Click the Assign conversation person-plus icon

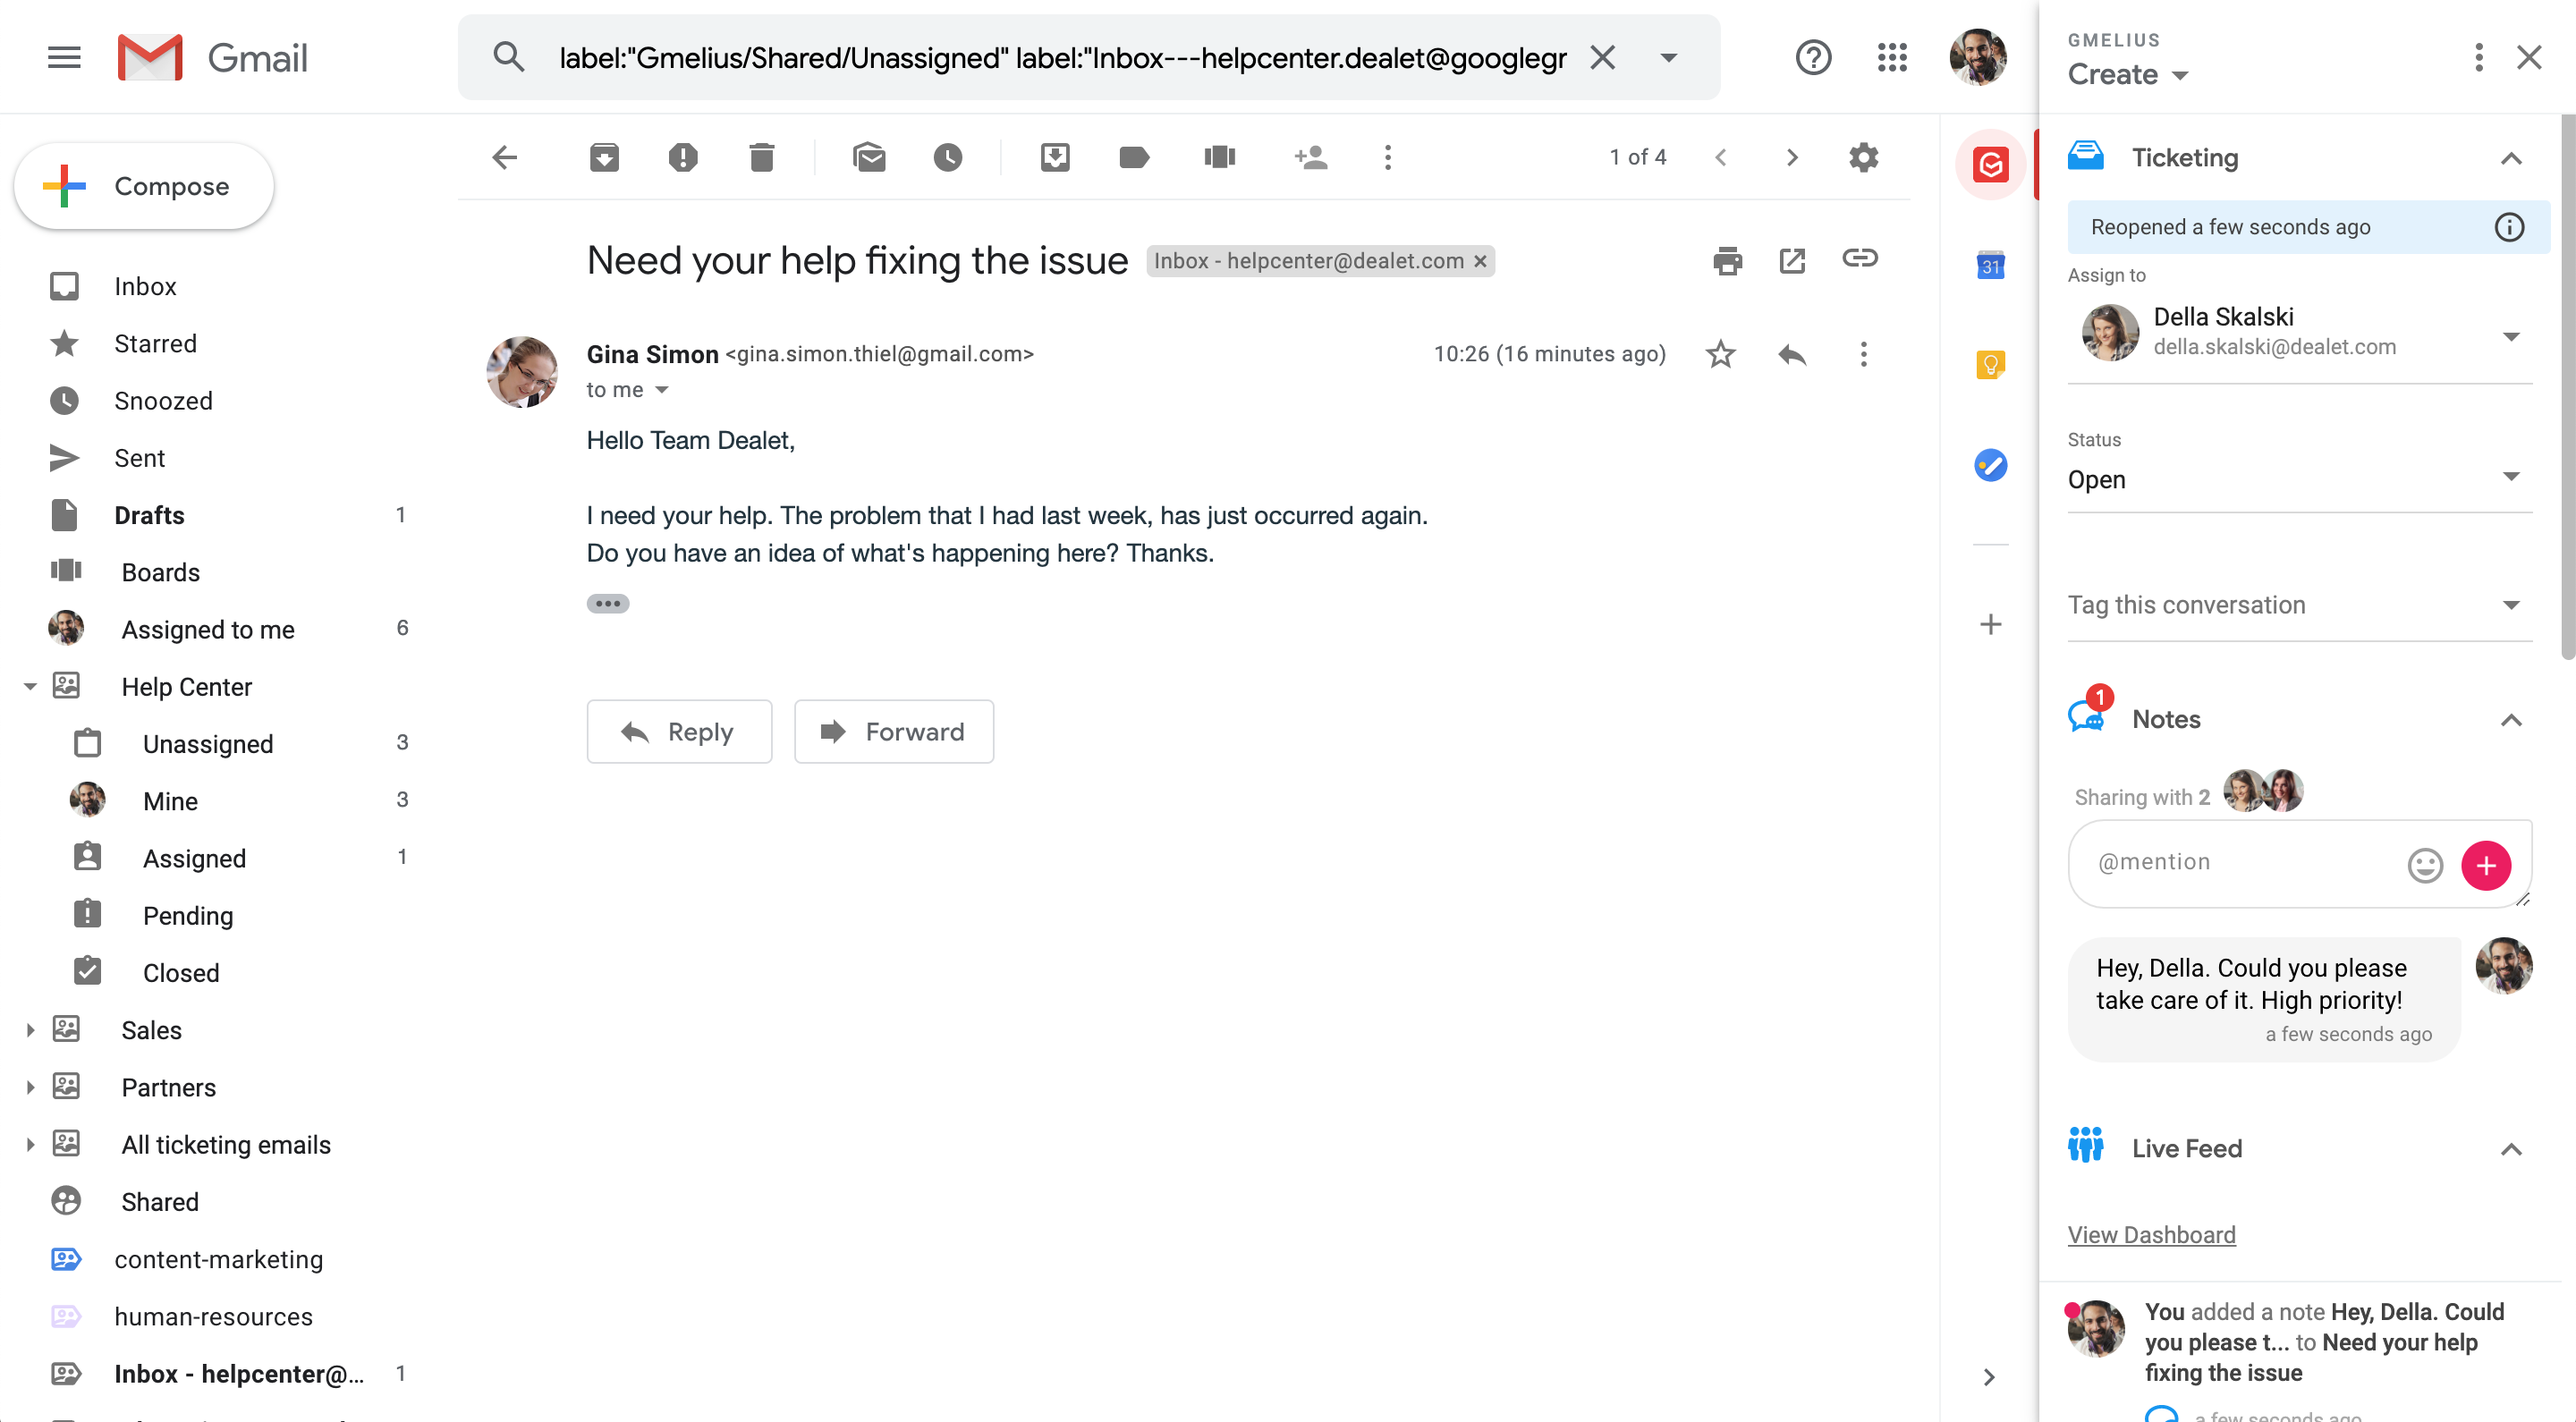click(1310, 157)
